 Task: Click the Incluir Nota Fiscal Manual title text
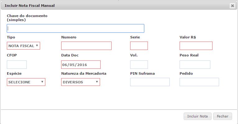coord(30,6)
